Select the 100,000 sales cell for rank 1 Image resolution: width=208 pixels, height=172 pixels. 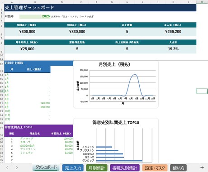tap(62, 139)
